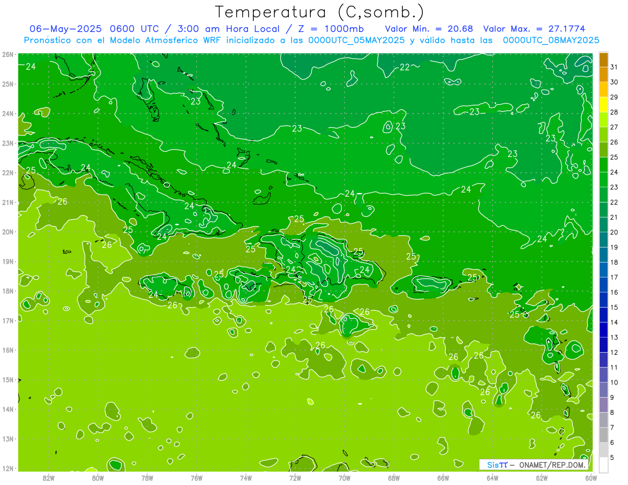Screen dimensions: 628x485
Task: Click the "Temperatura (C,somb.)" map title
Action: (320, 12)
